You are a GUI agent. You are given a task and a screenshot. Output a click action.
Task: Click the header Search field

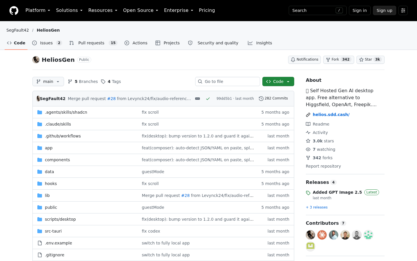point(317,10)
